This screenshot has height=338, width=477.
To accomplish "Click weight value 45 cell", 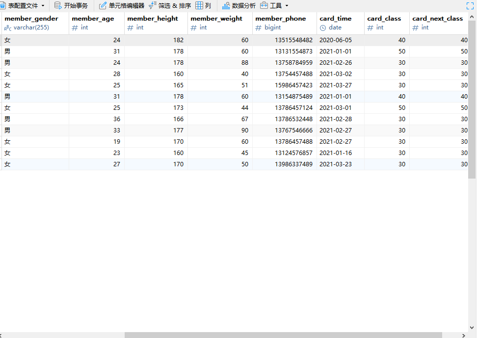I will [x=220, y=153].
